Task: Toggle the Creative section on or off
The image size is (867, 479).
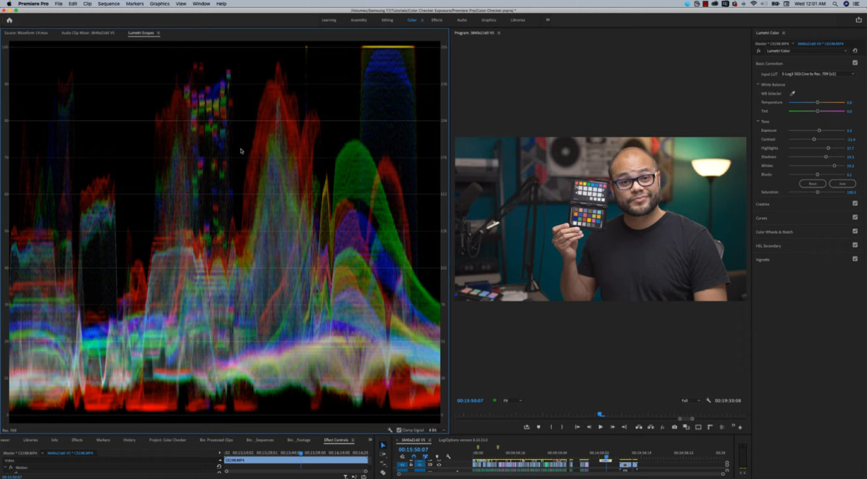Action: click(856, 203)
